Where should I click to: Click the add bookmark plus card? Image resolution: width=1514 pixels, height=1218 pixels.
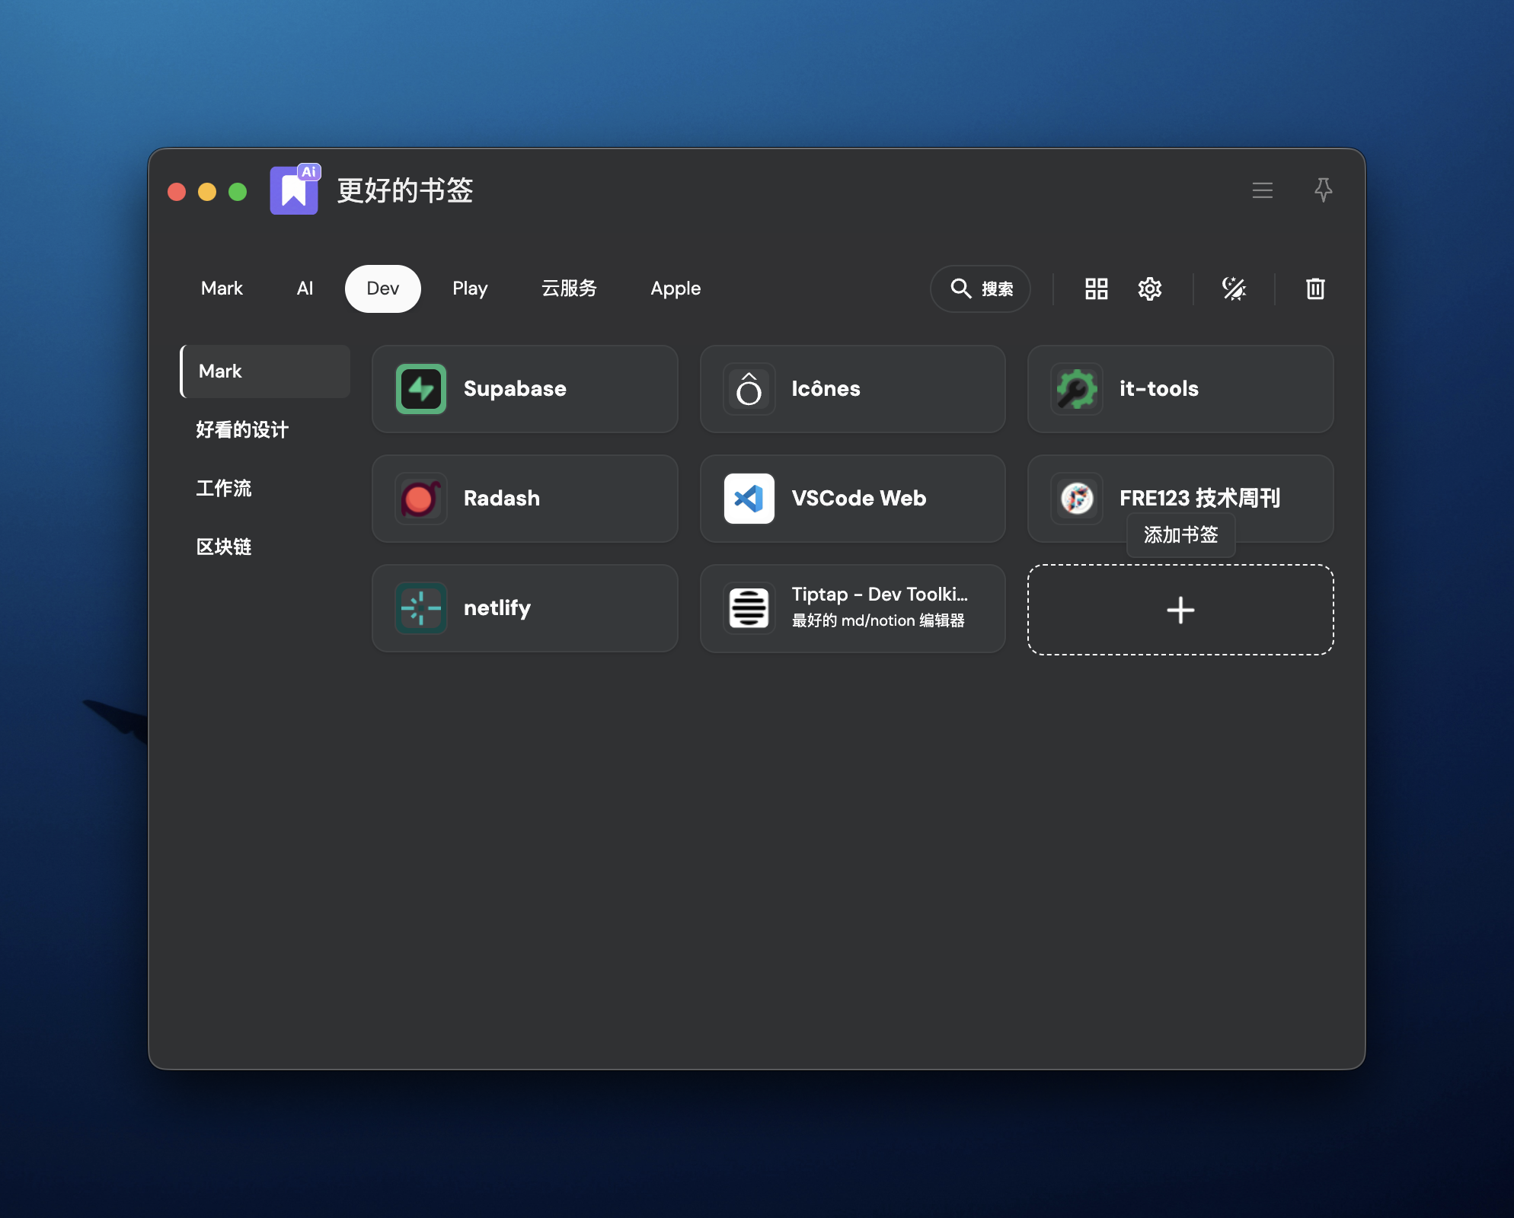point(1180,610)
